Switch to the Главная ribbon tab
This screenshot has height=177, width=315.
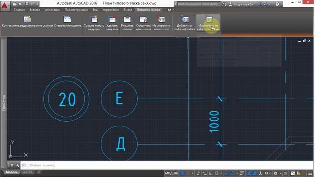[x=20, y=10]
